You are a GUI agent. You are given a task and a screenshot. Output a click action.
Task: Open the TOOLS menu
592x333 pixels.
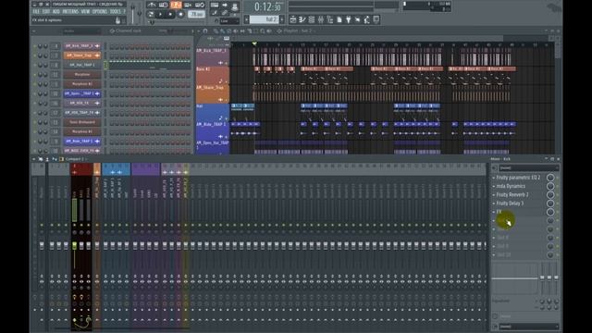pos(115,12)
